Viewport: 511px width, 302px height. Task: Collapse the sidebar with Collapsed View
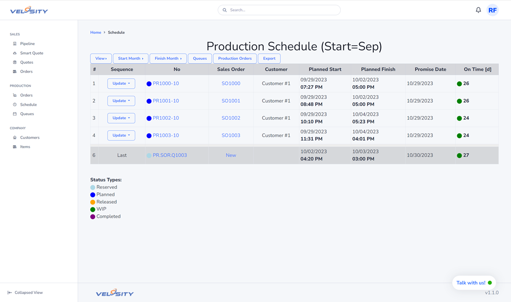pyautogui.click(x=25, y=293)
